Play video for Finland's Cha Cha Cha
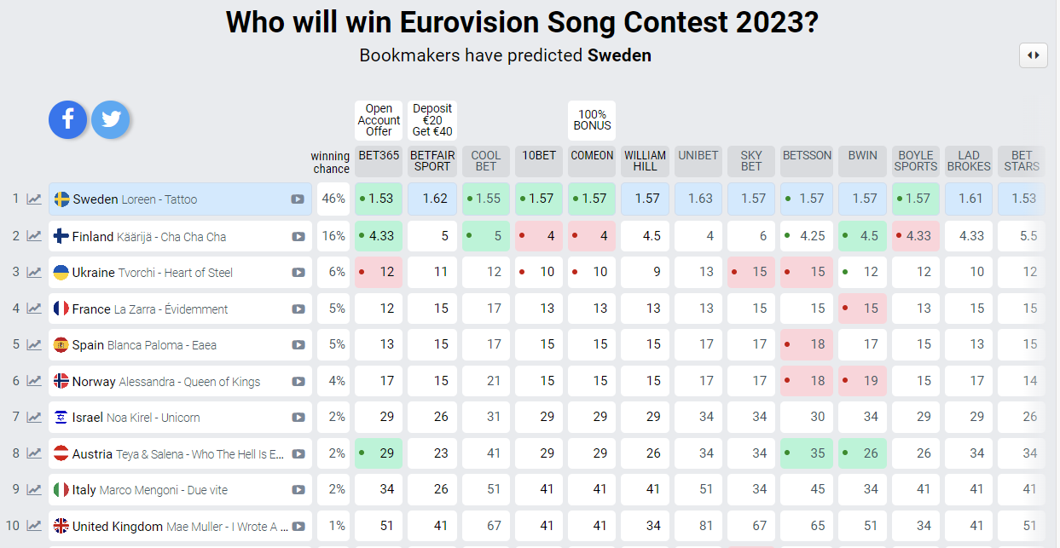1060x548 pixels. (x=298, y=236)
